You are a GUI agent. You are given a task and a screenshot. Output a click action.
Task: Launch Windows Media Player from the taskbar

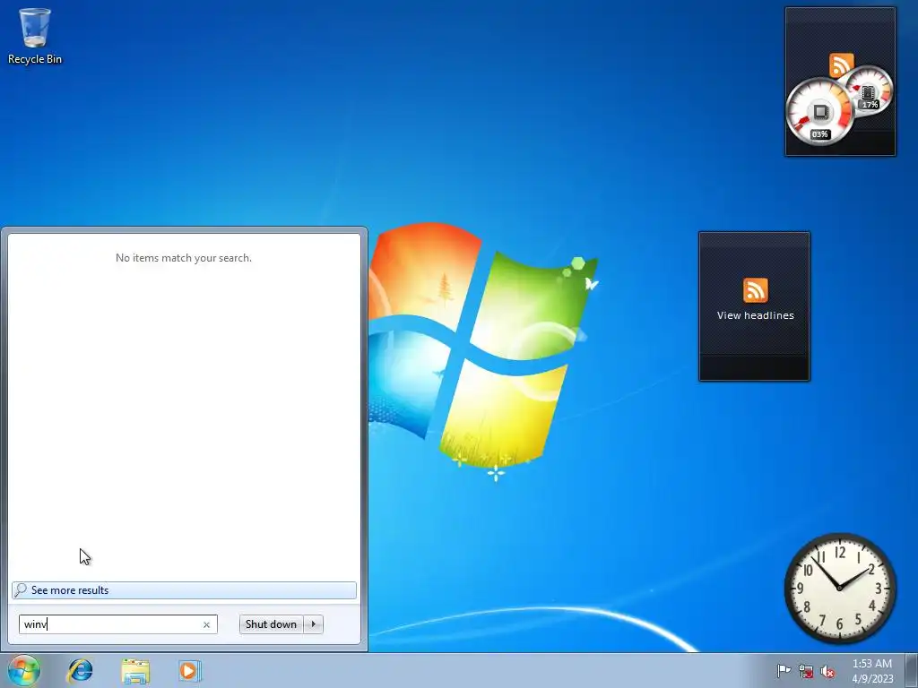[190, 670]
